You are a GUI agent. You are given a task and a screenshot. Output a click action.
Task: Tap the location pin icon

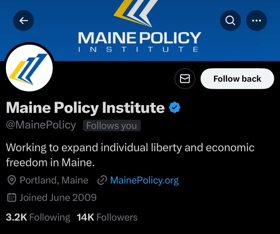11,180
